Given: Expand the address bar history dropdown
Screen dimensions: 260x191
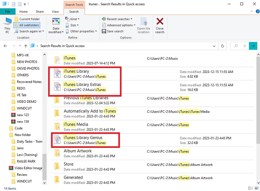Looking at the screenshot, I should pos(214,46).
